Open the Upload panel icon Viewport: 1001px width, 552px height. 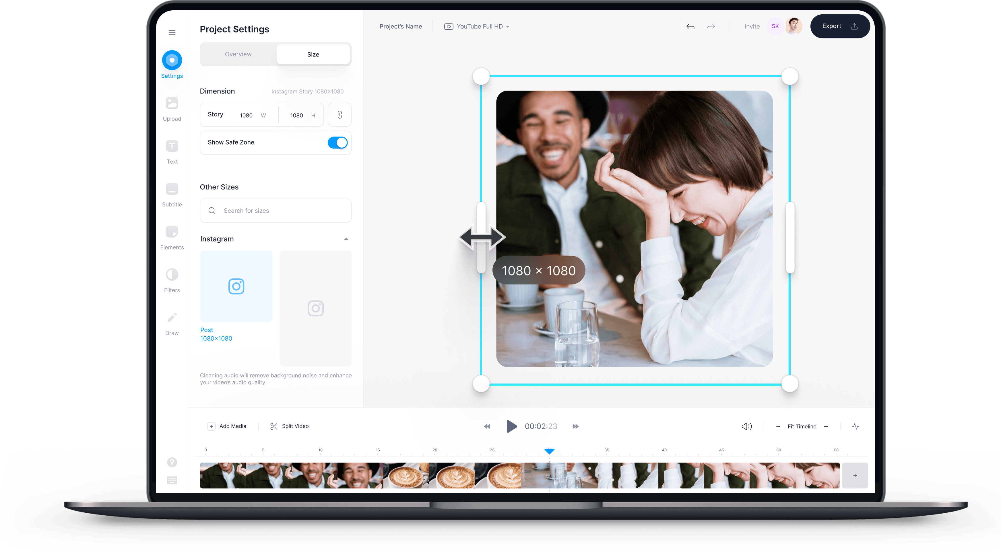172,103
